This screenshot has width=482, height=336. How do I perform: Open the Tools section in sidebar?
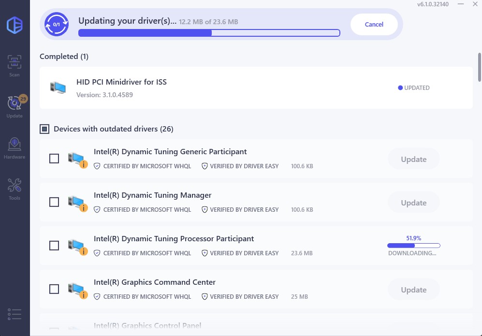click(x=15, y=189)
